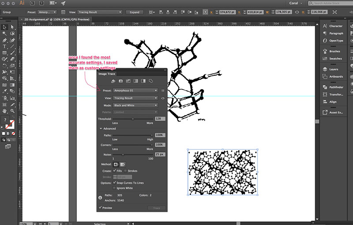Click the Low Color preset icon
The image size is (353, 225).
(128, 81)
